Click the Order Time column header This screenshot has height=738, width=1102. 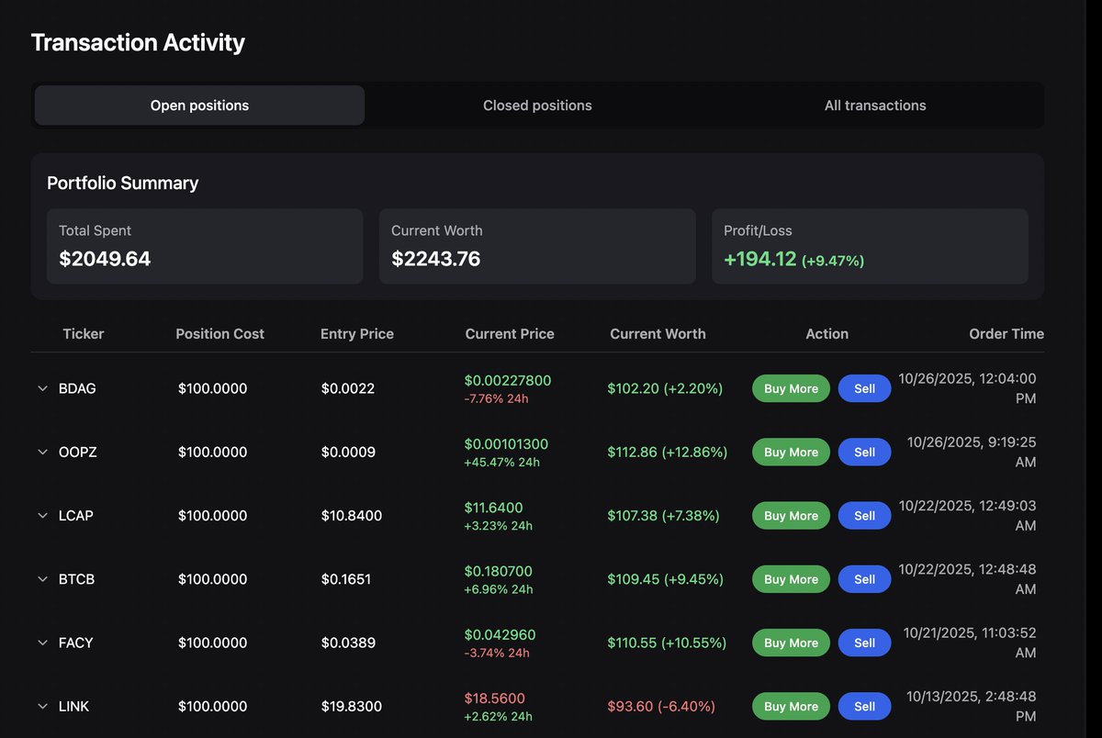[1006, 334]
